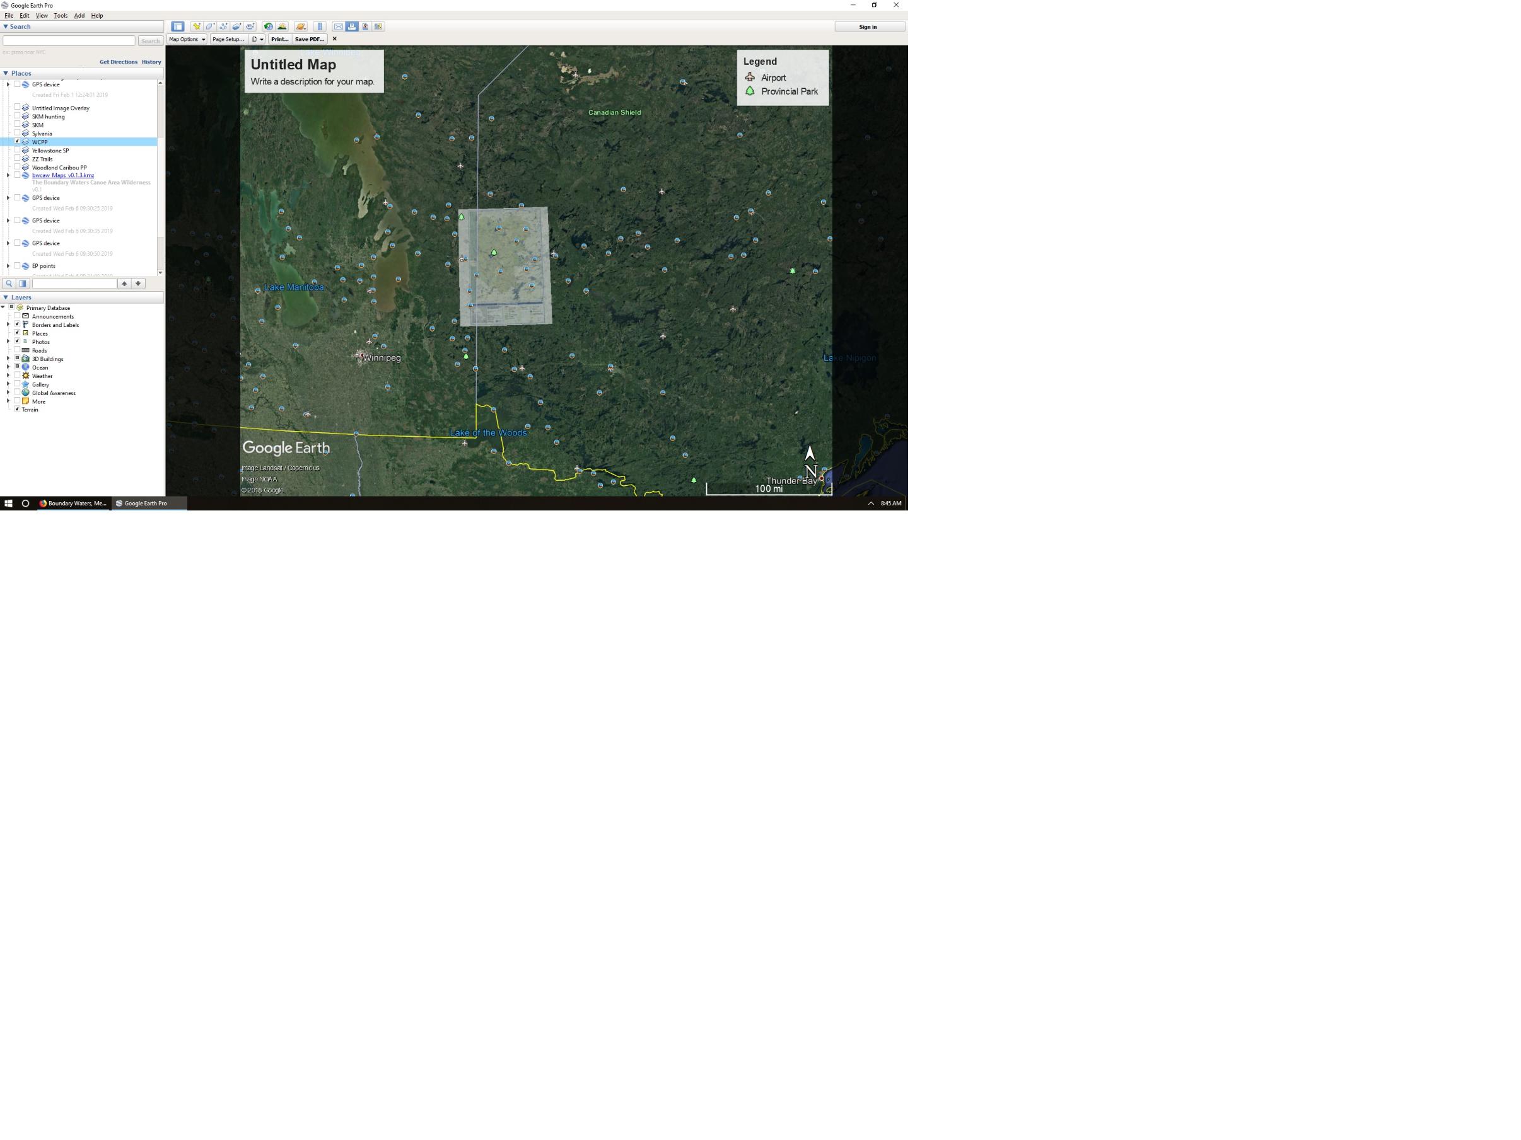Open the Show Ruler tool
The width and height of the screenshot is (1521, 1140).
pyautogui.click(x=320, y=26)
